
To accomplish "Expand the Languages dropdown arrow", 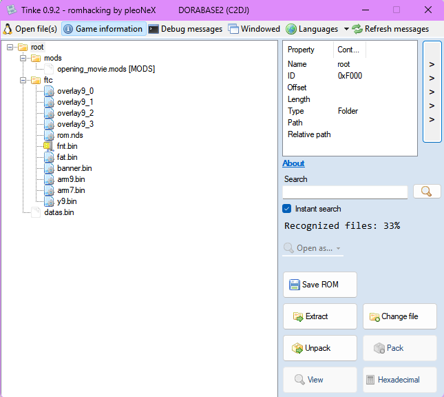I will coord(346,29).
